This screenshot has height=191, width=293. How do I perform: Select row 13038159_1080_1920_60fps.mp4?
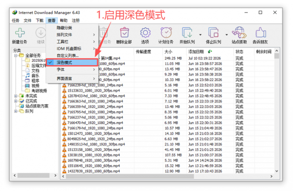[168, 155]
